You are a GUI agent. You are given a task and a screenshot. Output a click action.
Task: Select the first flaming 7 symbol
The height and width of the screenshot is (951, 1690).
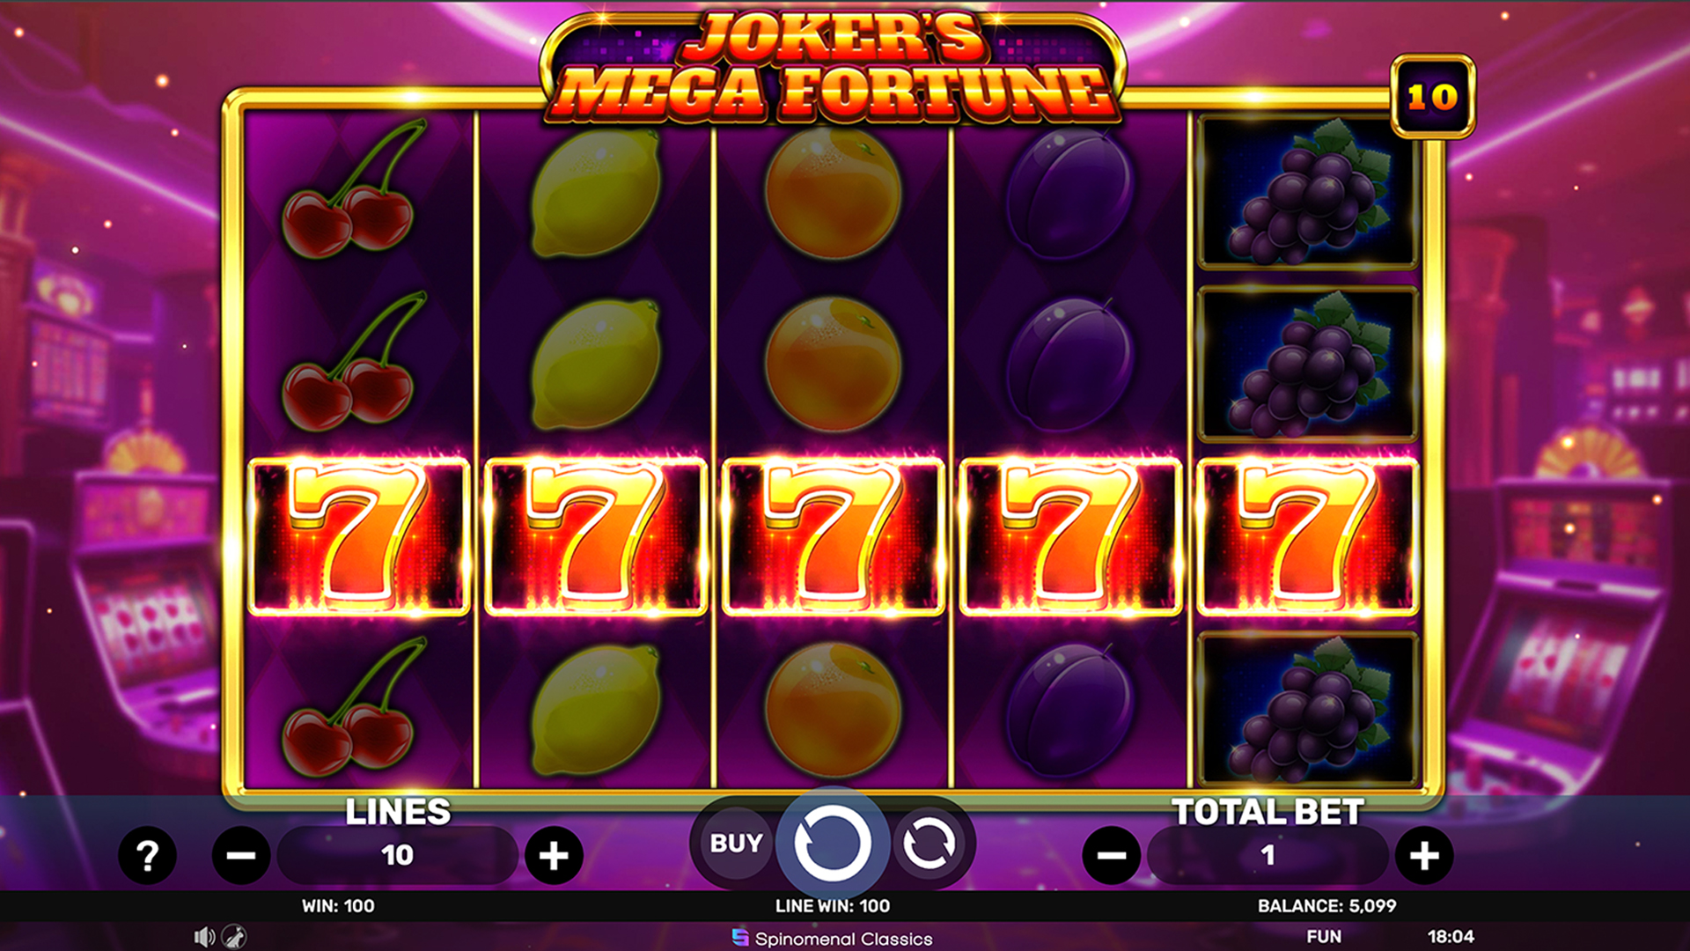(x=359, y=536)
